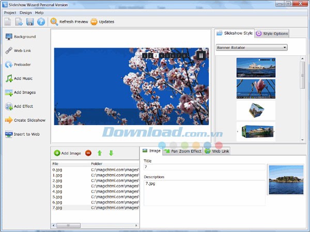Move image down with green arrow
This screenshot has width=310, height=232.
click(x=111, y=153)
